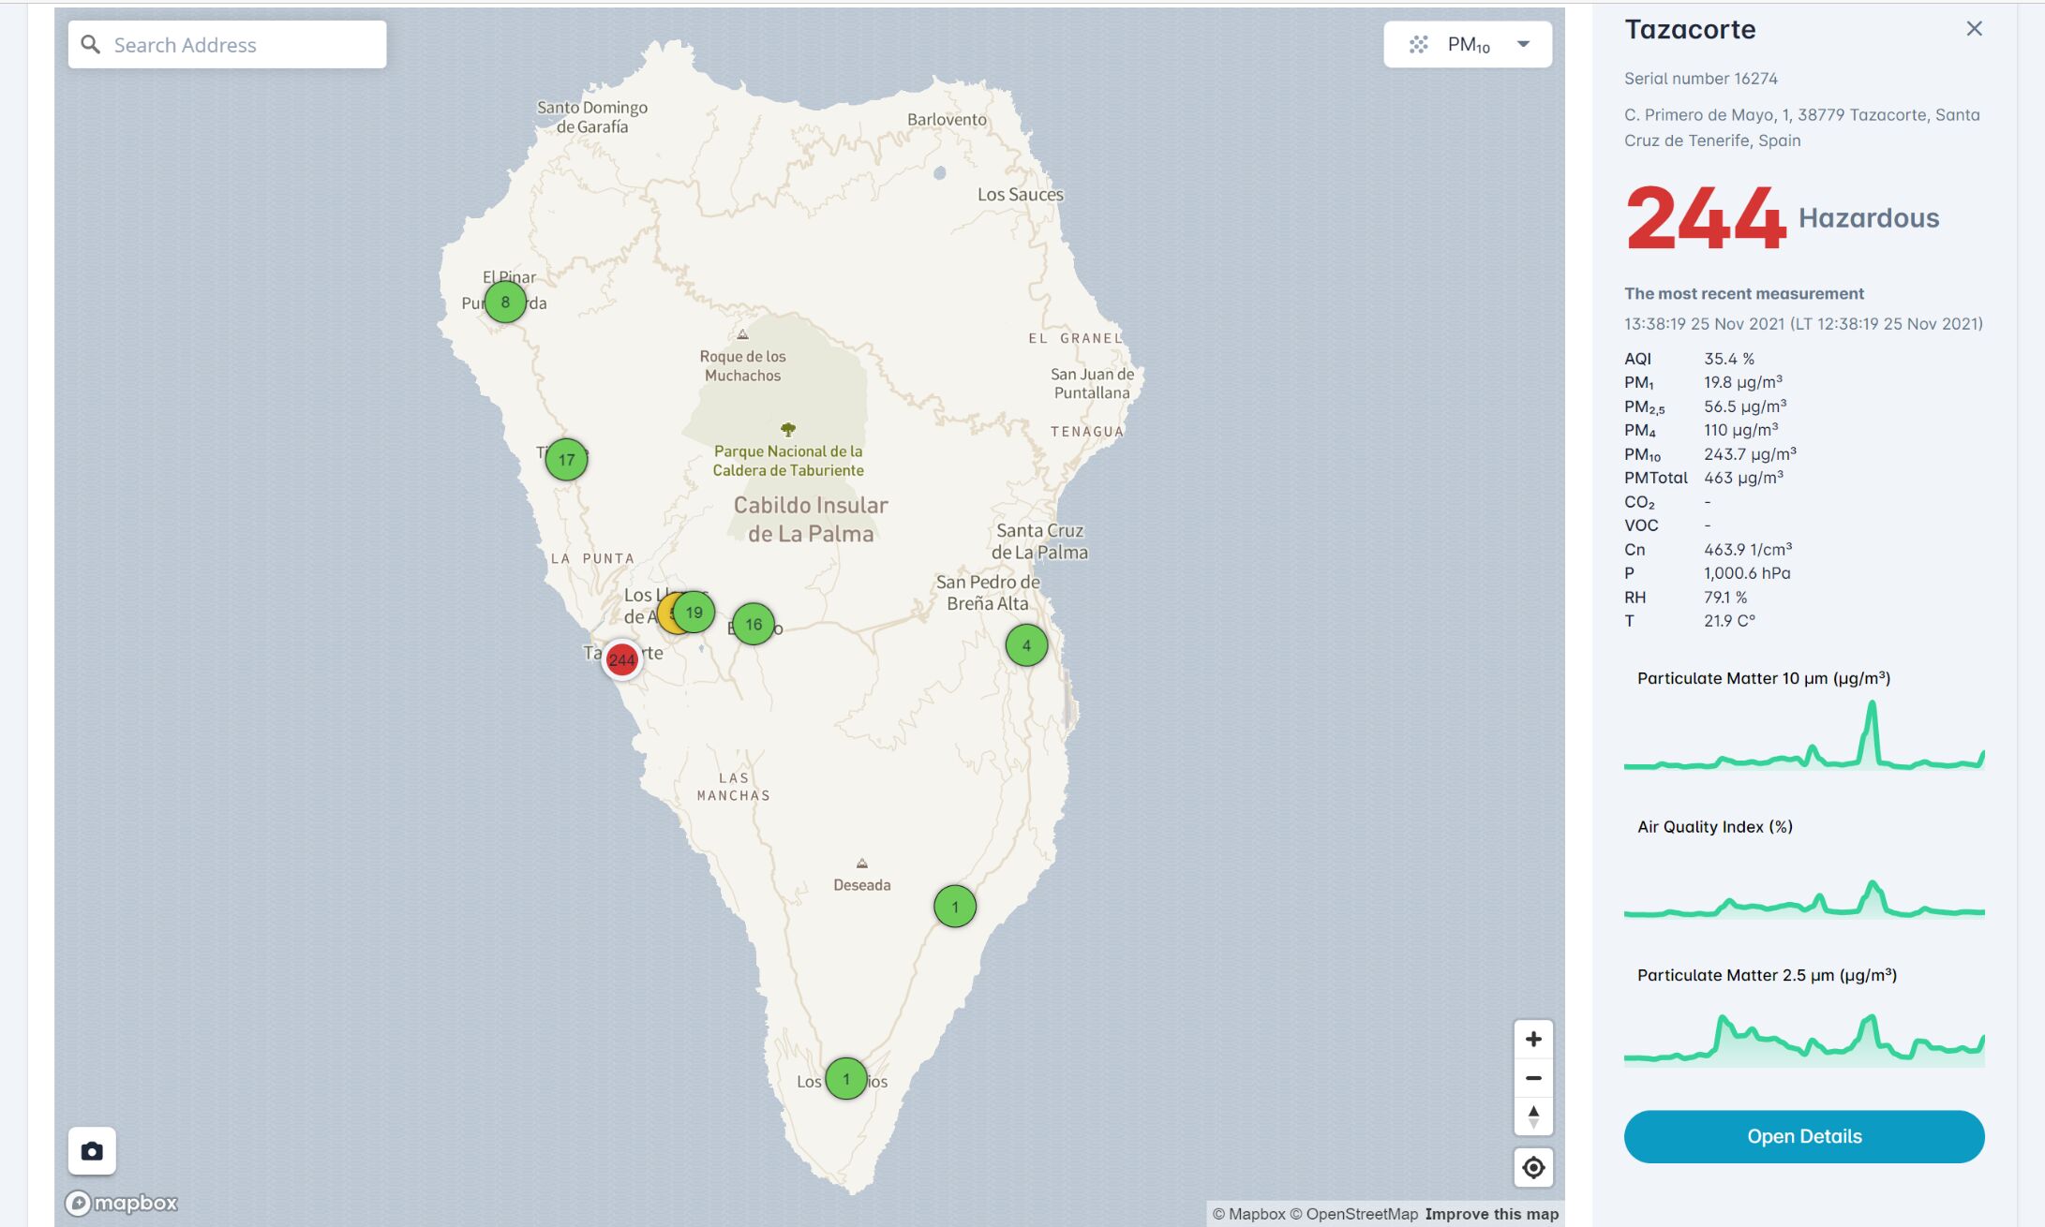Close the Tazacorte sensor panel
This screenshot has height=1227, width=2045.
[x=1974, y=29]
